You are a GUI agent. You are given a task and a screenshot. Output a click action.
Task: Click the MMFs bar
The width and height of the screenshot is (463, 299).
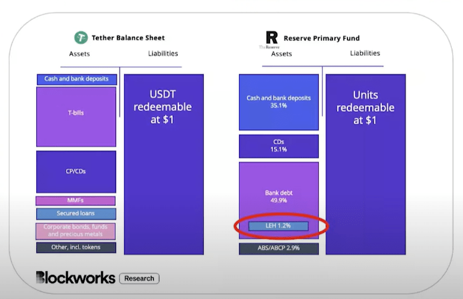(76, 200)
